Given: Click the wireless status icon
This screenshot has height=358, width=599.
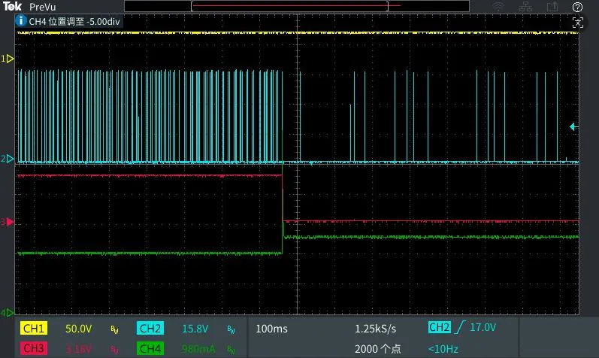Looking at the screenshot, I should tap(498, 7).
